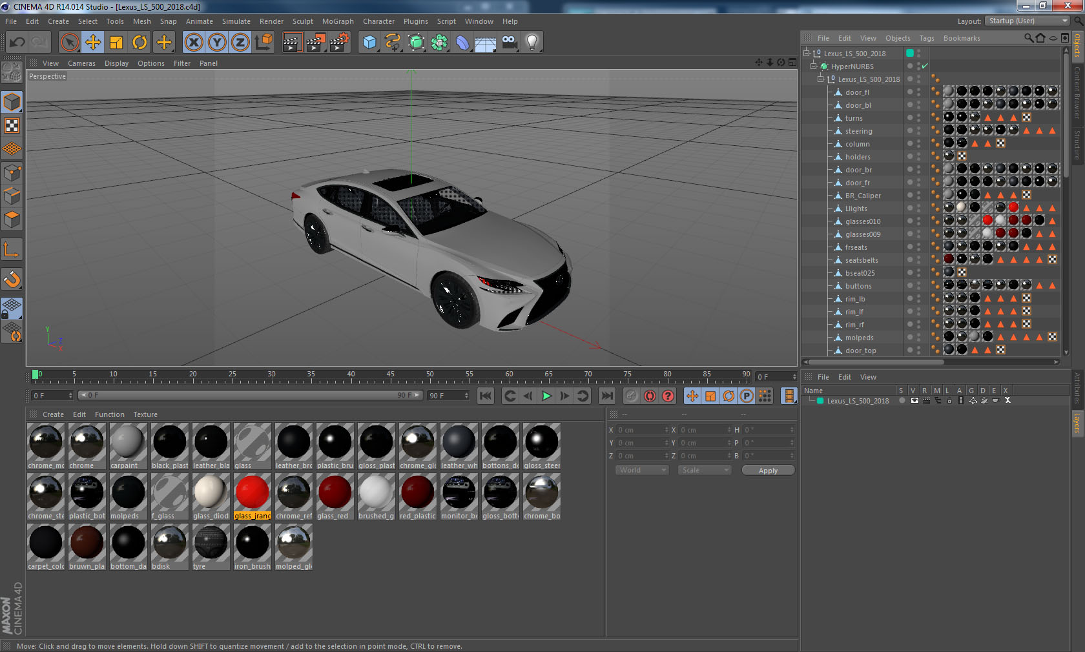Open the Simulate menu

click(x=236, y=21)
